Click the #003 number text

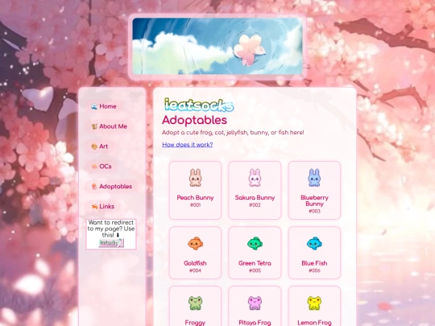(x=314, y=211)
